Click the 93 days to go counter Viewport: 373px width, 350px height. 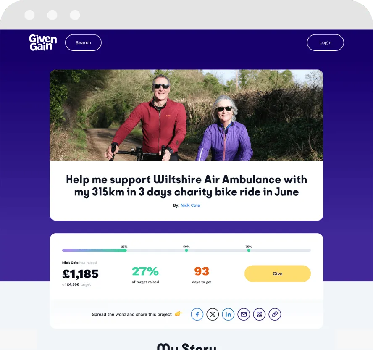pos(202,271)
